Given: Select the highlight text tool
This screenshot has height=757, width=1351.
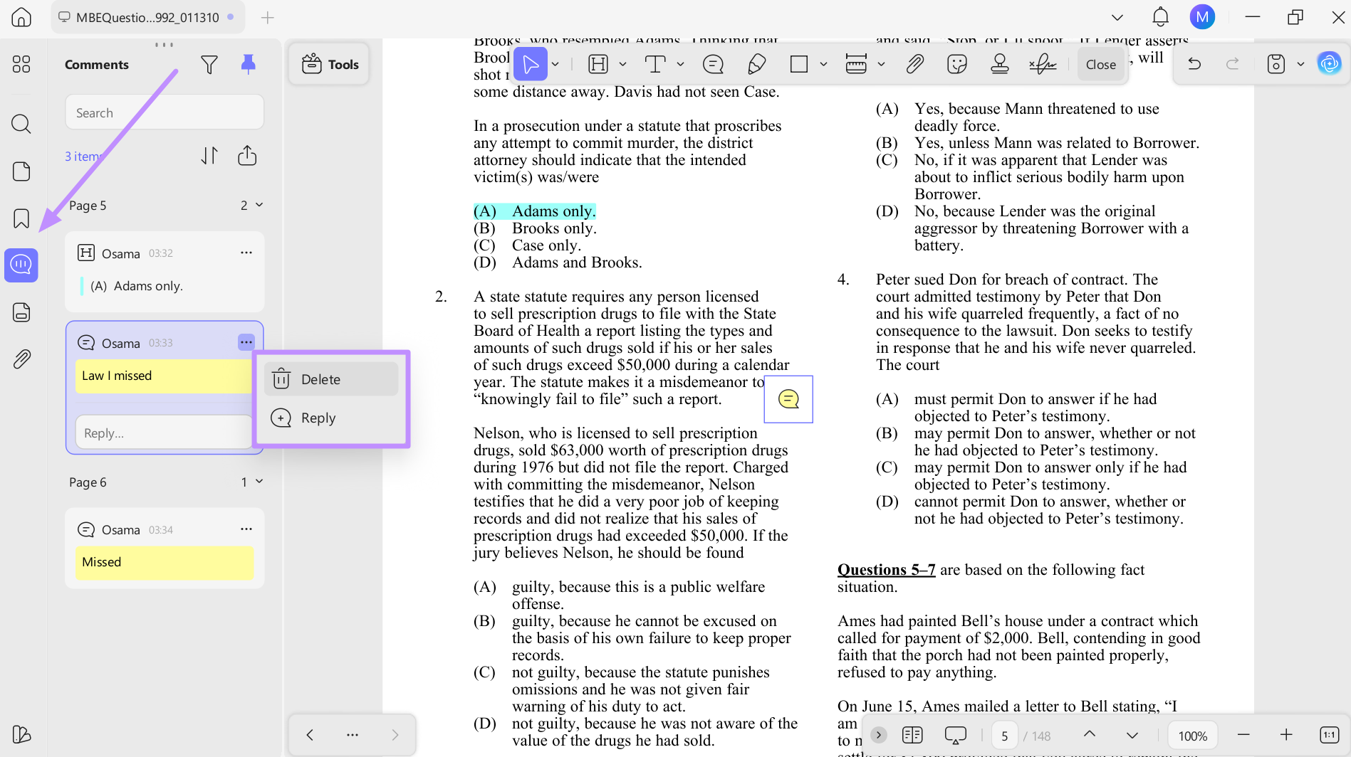Looking at the screenshot, I should 598,65.
